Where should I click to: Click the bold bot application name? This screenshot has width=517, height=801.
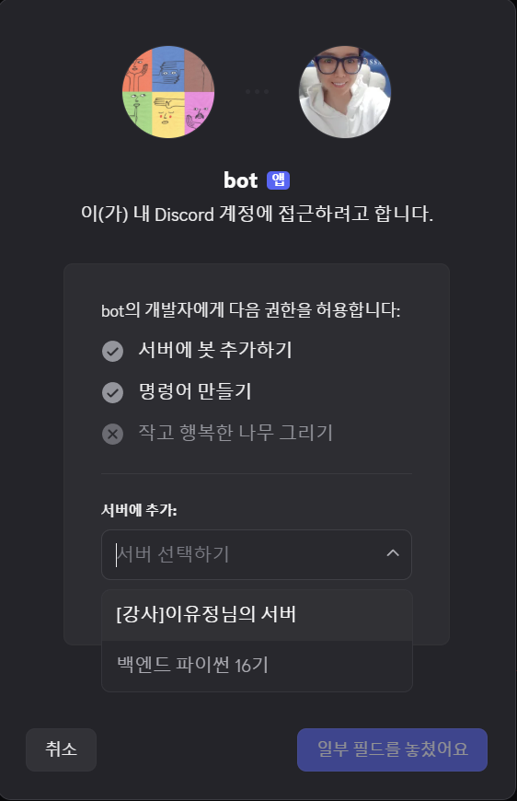click(241, 180)
